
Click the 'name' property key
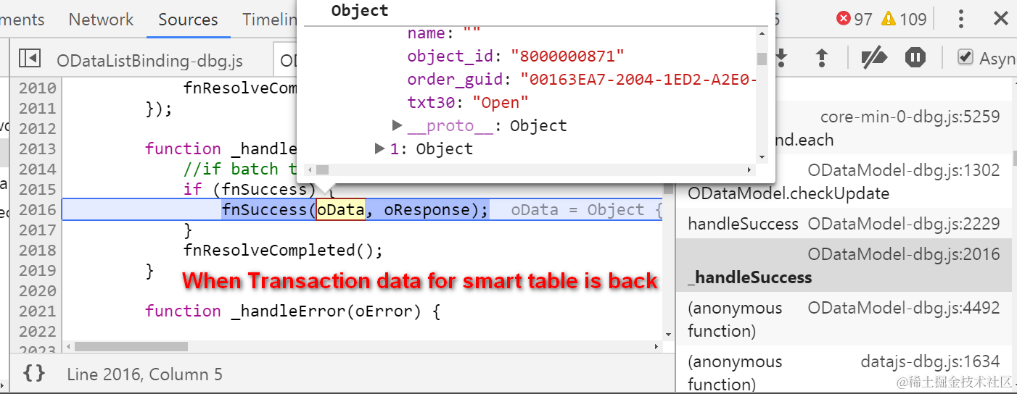[427, 33]
